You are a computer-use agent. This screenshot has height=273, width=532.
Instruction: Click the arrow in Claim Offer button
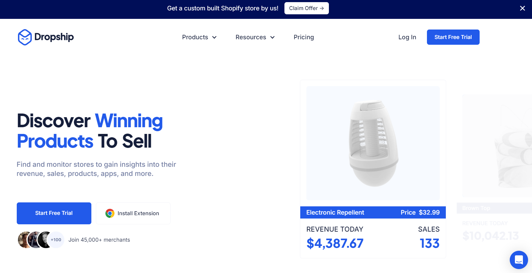coord(322,8)
